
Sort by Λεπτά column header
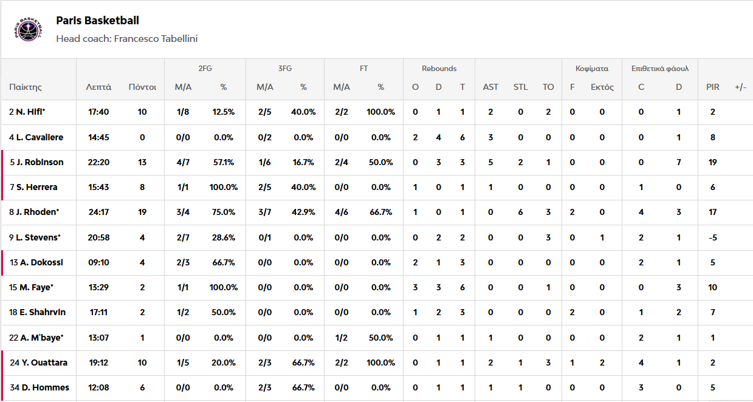pos(98,87)
